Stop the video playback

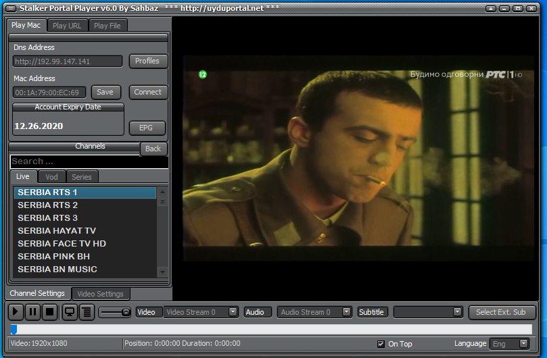[x=50, y=311]
